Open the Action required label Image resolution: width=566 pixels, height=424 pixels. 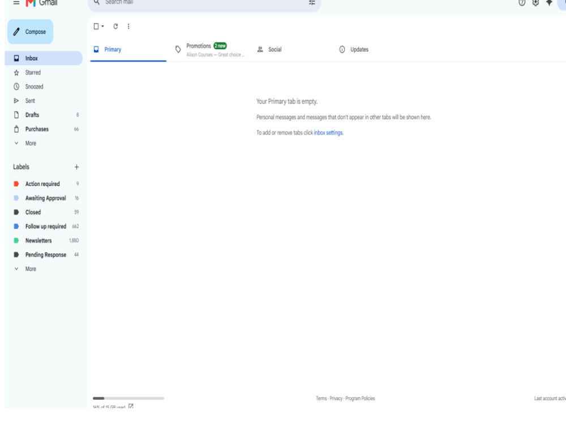[44, 184]
